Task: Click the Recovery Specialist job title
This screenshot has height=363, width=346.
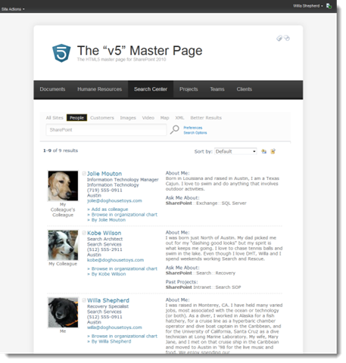Action: click(108, 306)
